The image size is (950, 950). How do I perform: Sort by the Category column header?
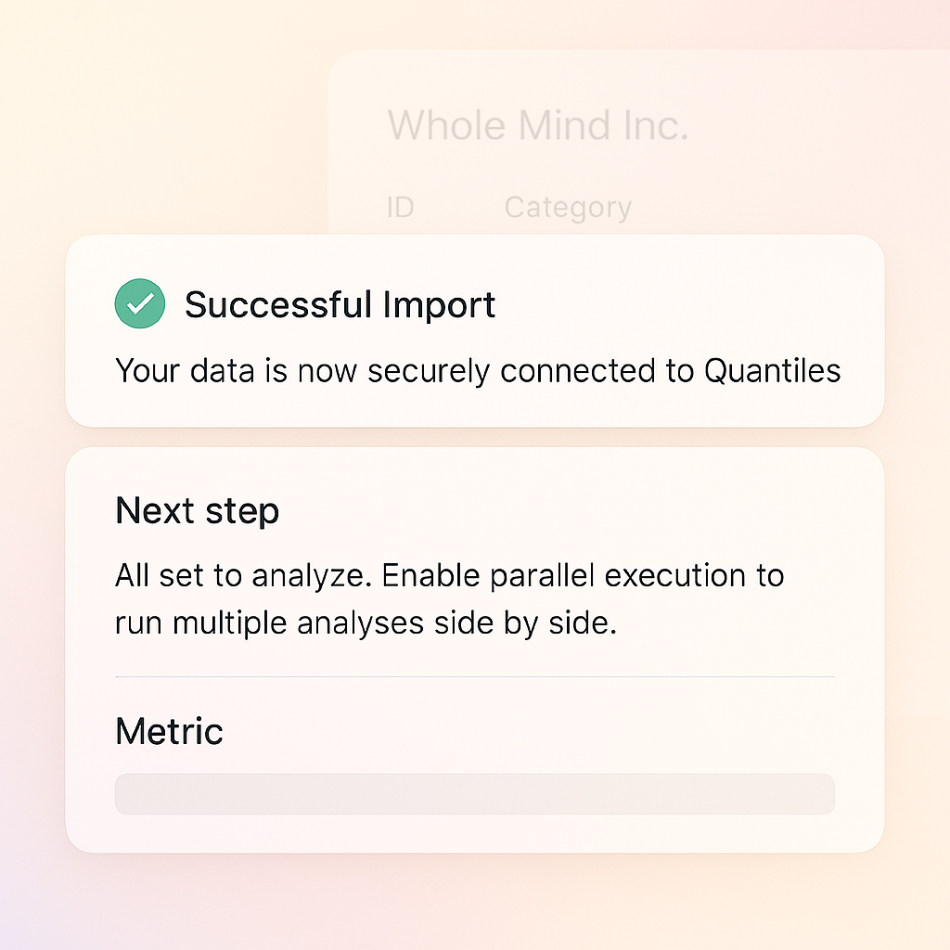568,208
